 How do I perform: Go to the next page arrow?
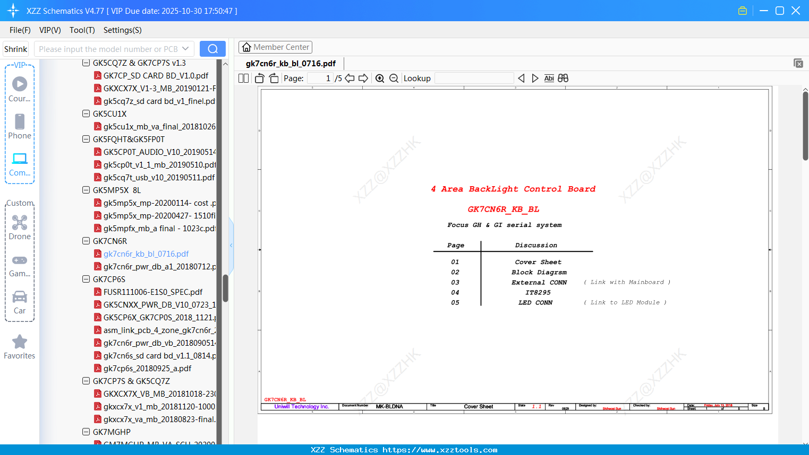tap(363, 78)
